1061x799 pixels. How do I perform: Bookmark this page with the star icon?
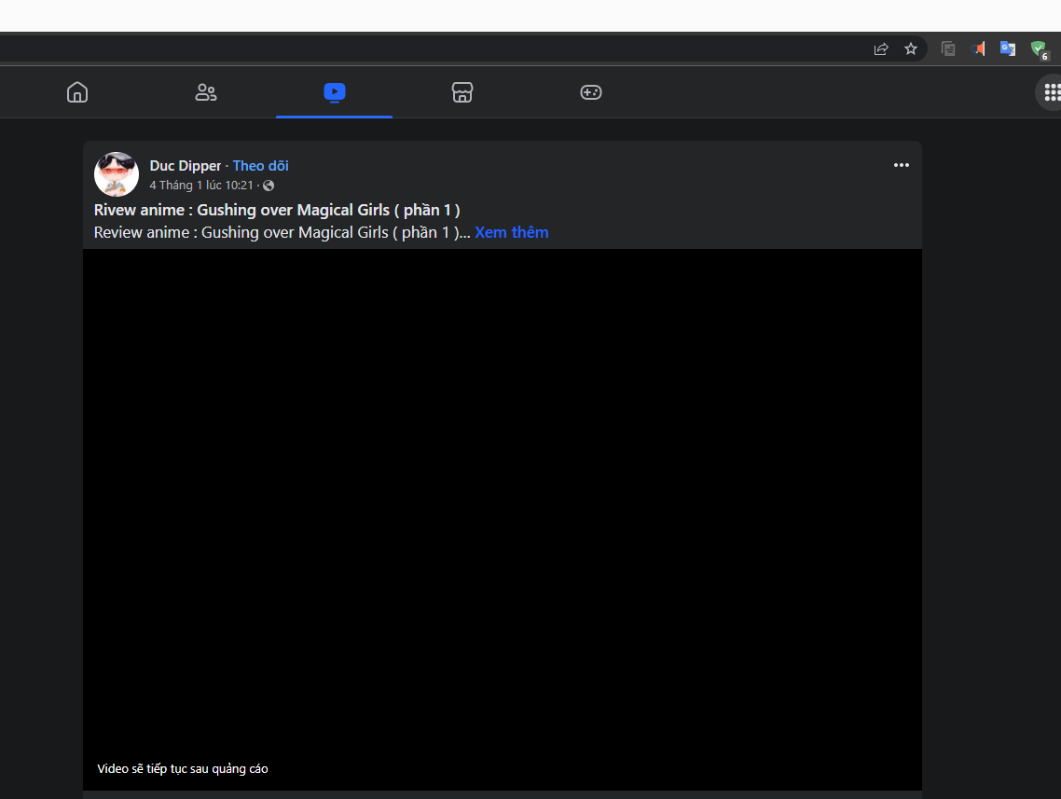tap(911, 48)
